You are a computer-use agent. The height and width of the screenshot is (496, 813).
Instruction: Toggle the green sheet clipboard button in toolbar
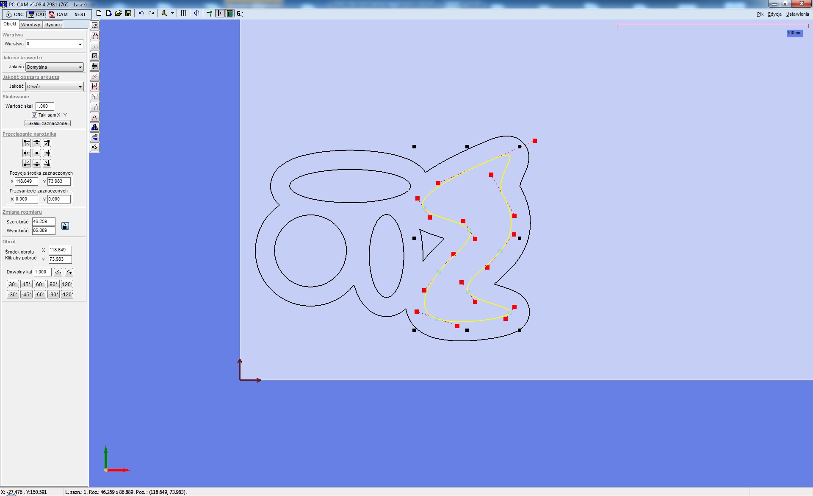[x=230, y=14]
